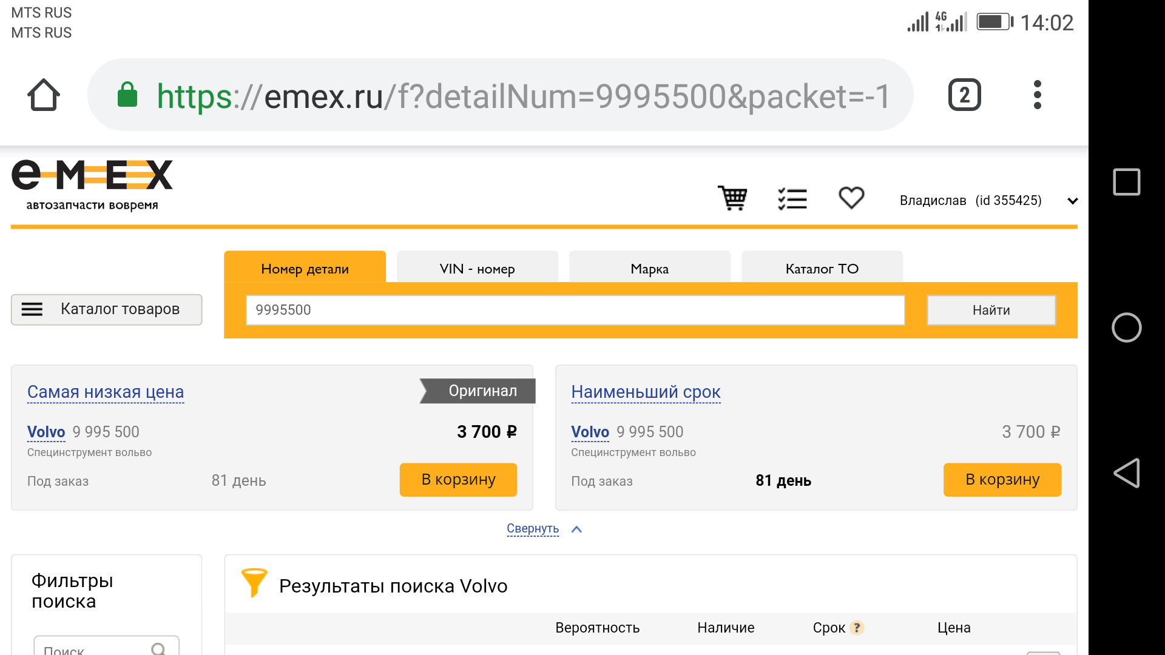Open the orders checklist icon
The height and width of the screenshot is (655, 1165).
[792, 199]
